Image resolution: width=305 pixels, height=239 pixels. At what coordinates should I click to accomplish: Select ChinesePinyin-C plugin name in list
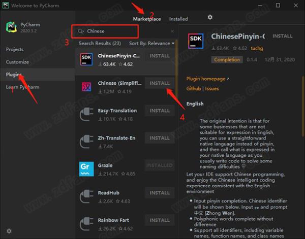[x=118, y=56]
